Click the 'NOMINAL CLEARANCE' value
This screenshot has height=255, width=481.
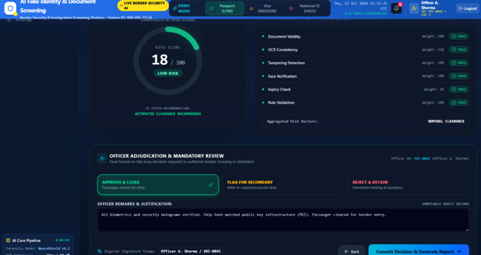446,121
